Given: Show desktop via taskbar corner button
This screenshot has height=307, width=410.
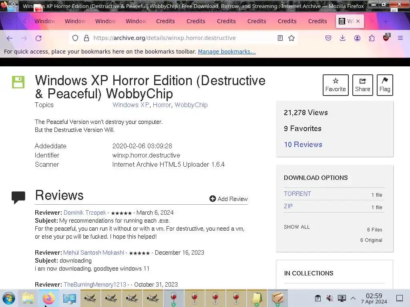Looking at the screenshot, I should pyautogui.click(x=400, y=298).
